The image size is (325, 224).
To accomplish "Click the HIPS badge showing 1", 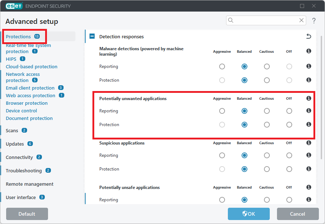I will point(22,59).
